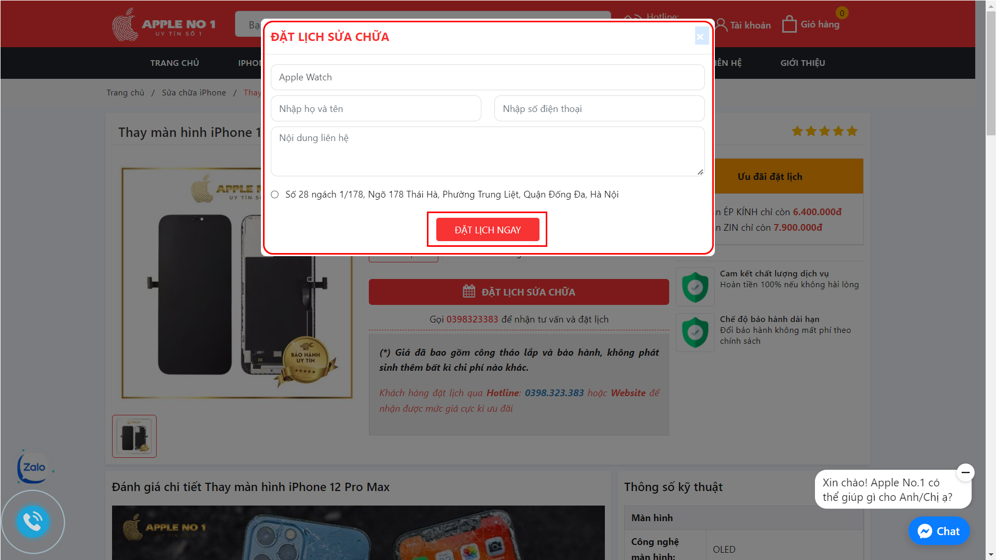
Task: Click Nhập họ và tên input field
Action: (x=378, y=108)
